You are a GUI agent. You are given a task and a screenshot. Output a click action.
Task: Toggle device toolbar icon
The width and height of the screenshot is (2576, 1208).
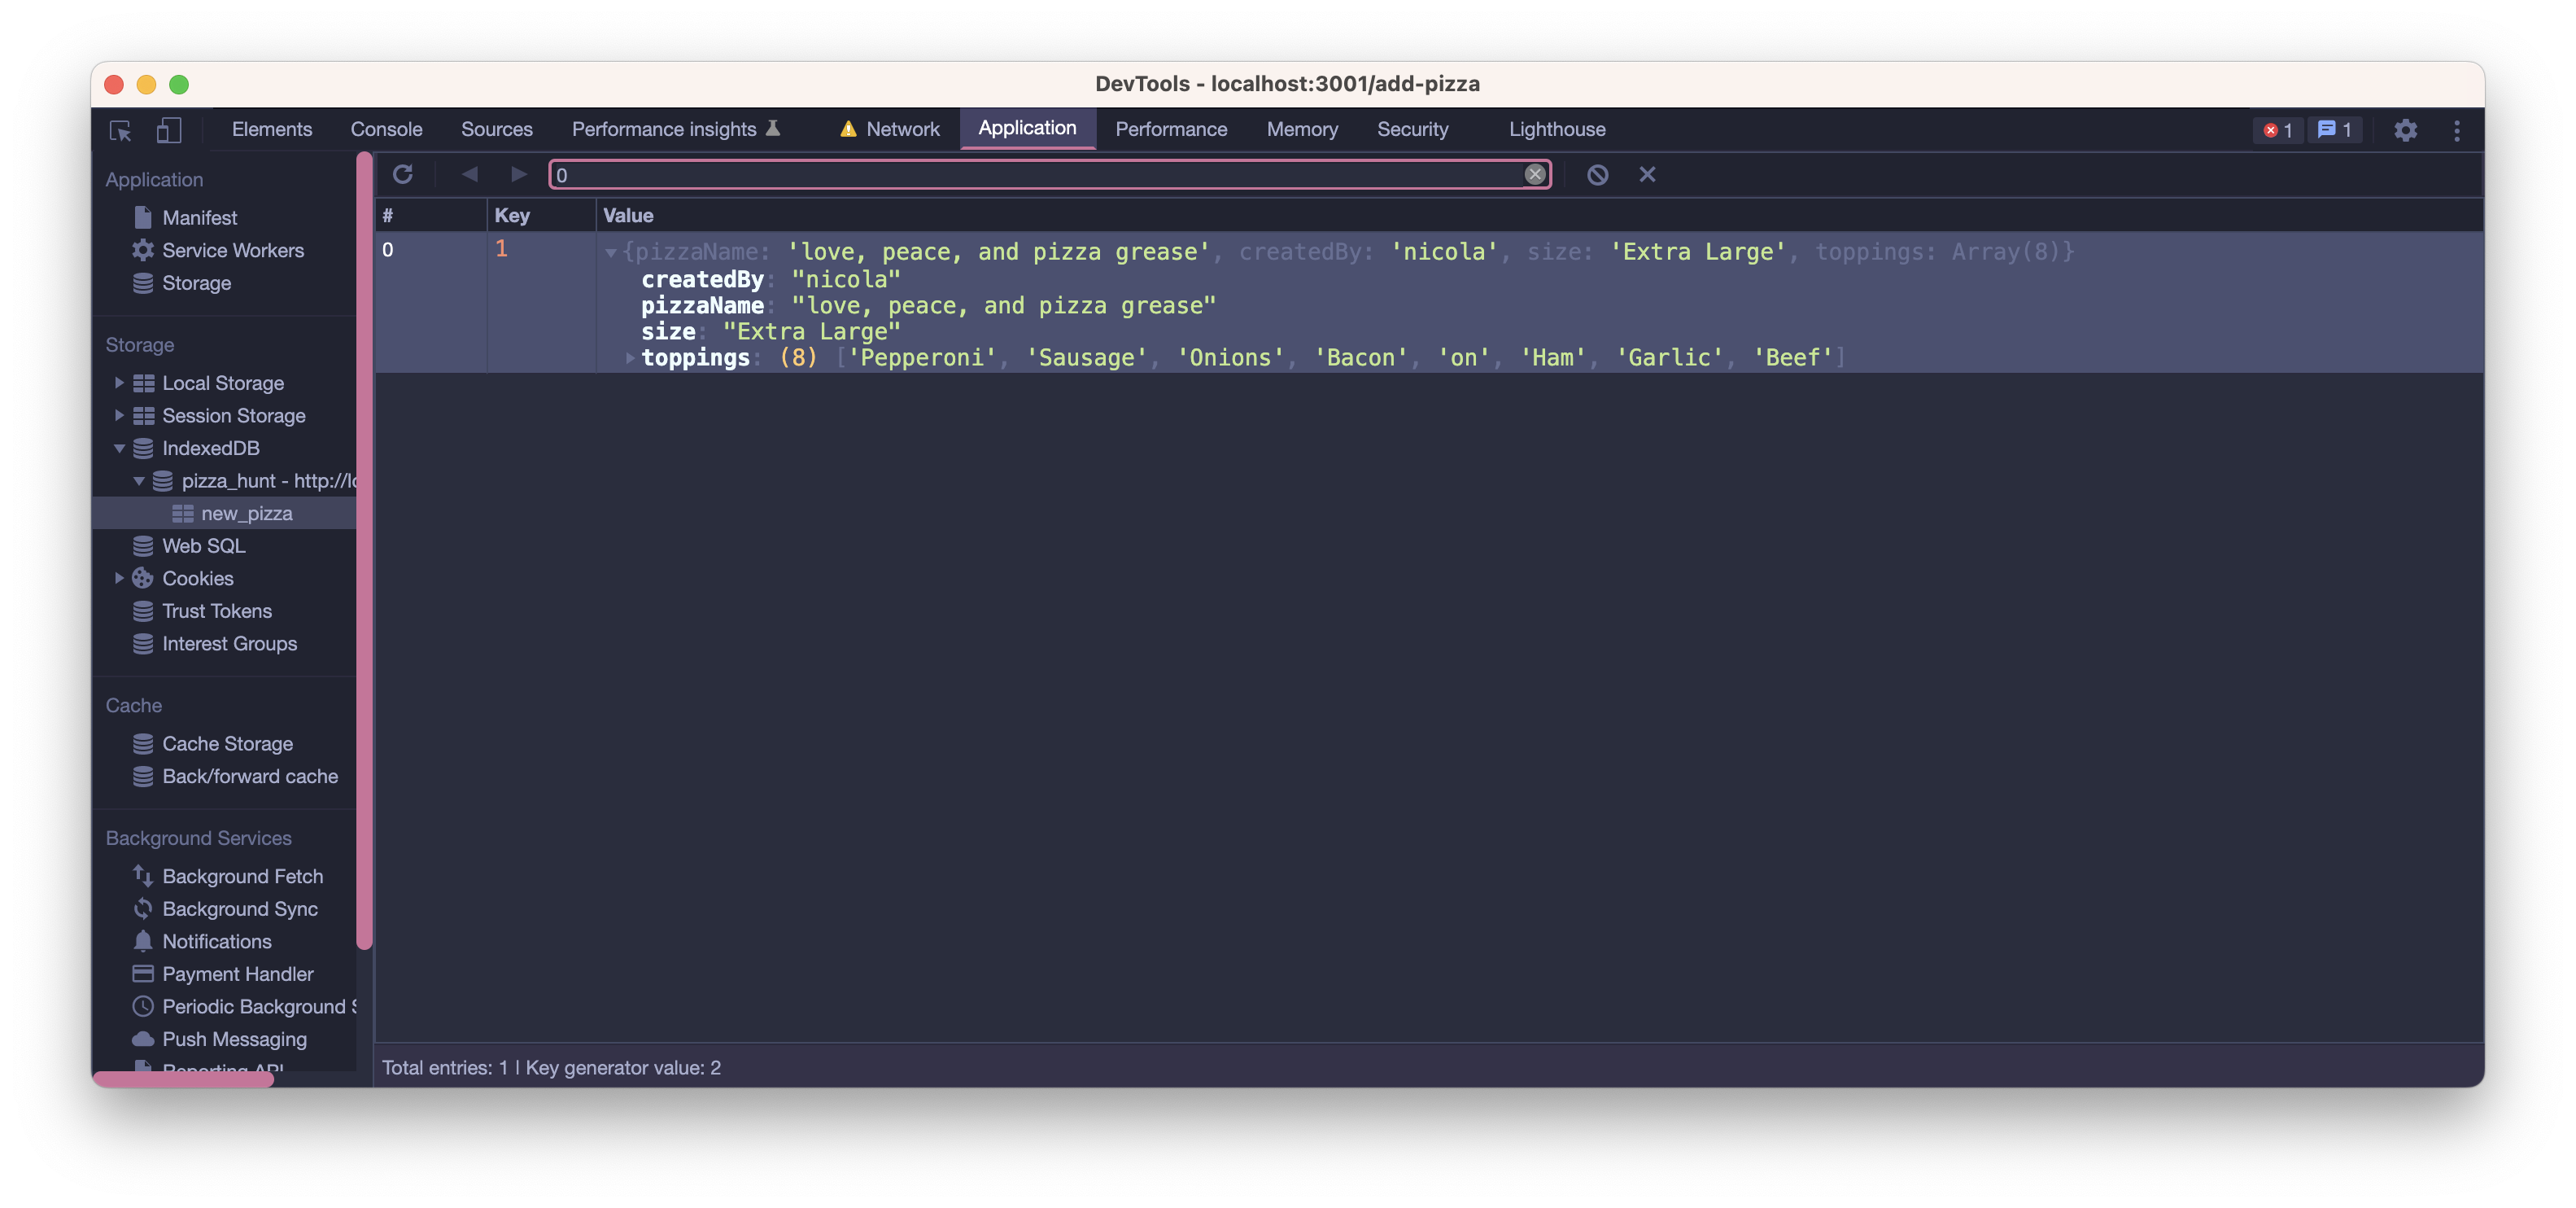[x=169, y=130]
